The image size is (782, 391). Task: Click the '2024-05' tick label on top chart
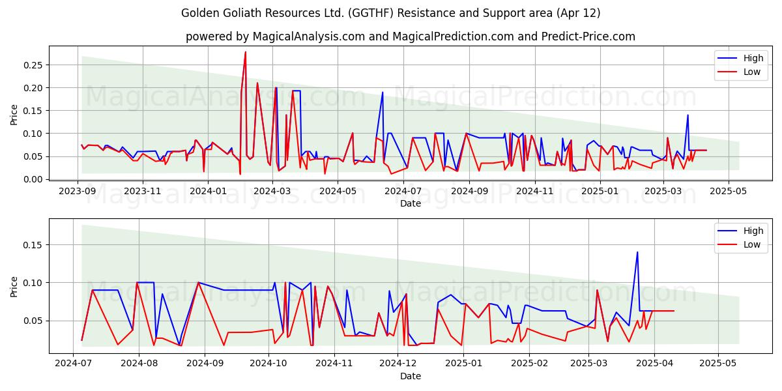pos(338,191)
